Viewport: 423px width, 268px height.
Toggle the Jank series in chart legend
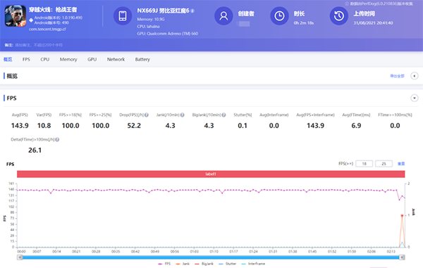(x=183, y=264)
